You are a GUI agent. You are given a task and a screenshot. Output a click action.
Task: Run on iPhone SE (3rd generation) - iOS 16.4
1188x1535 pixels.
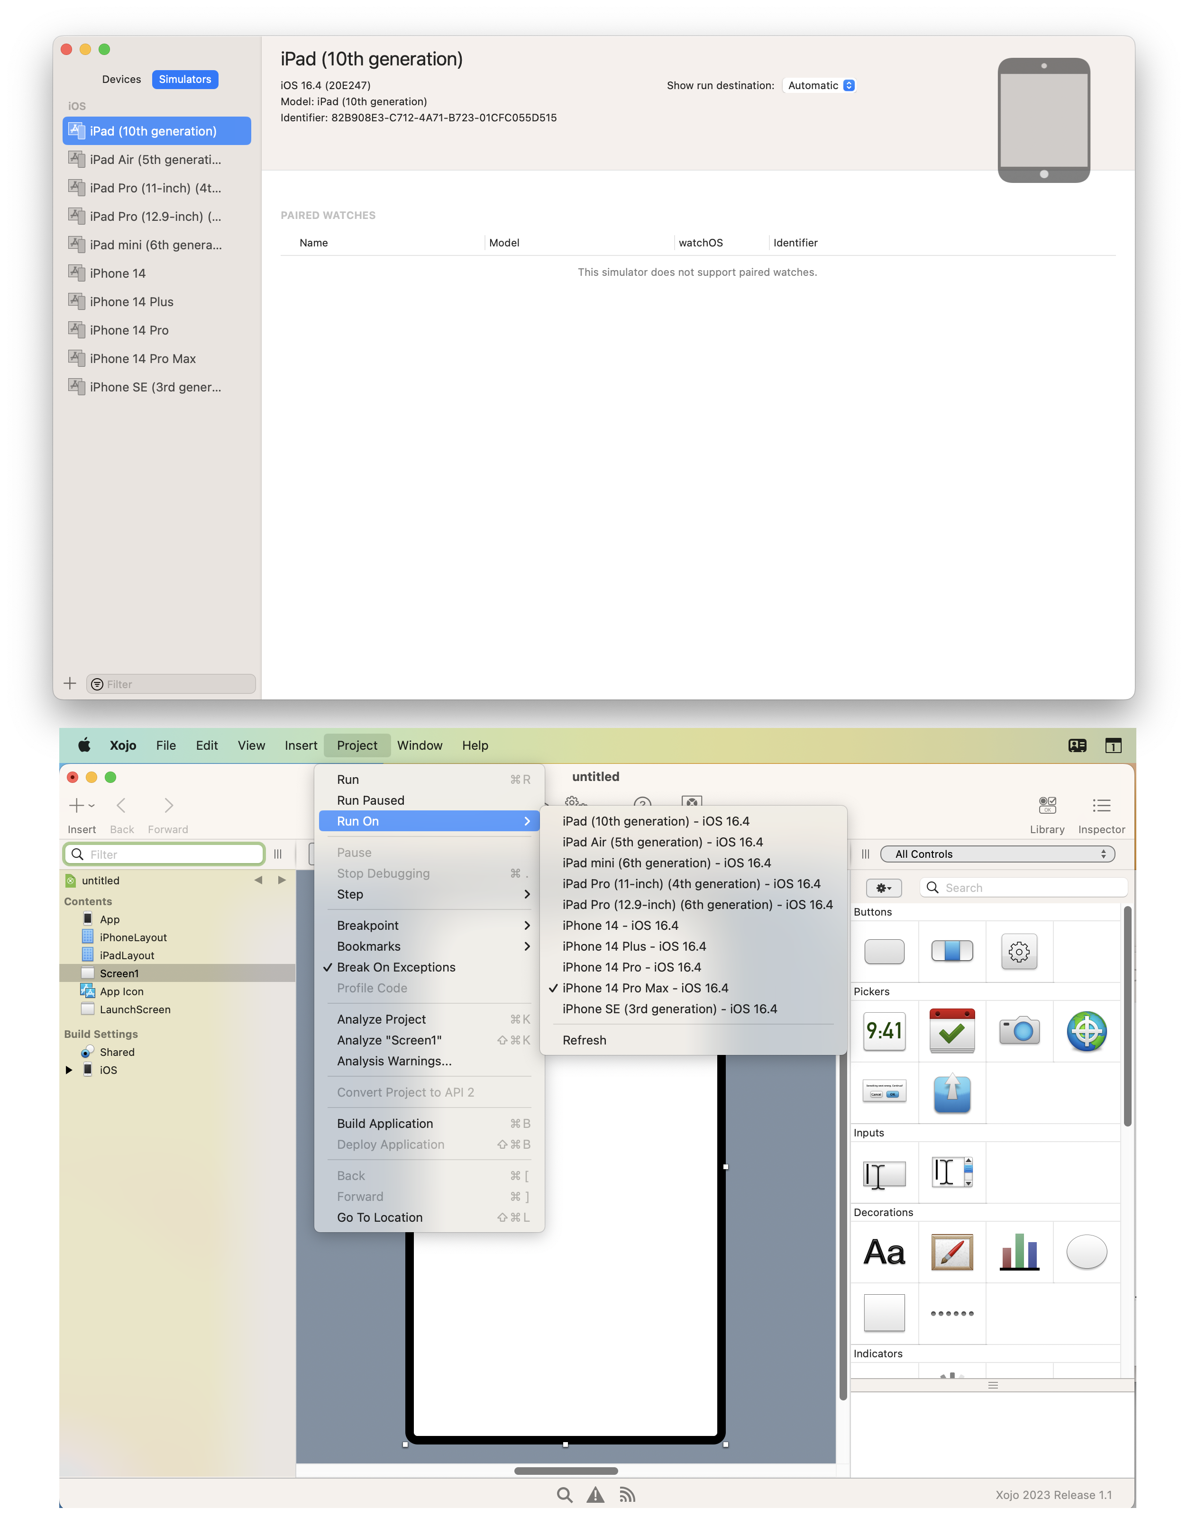(x=693, y=1009)
